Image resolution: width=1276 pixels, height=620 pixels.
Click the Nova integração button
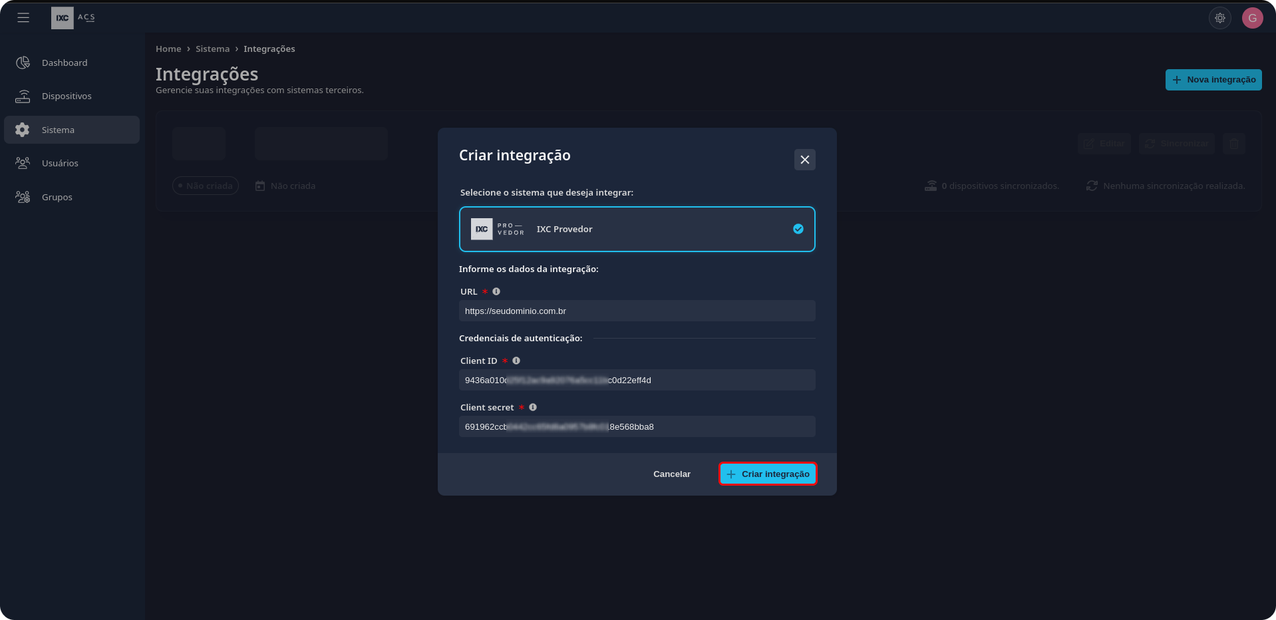[1213, 80]
